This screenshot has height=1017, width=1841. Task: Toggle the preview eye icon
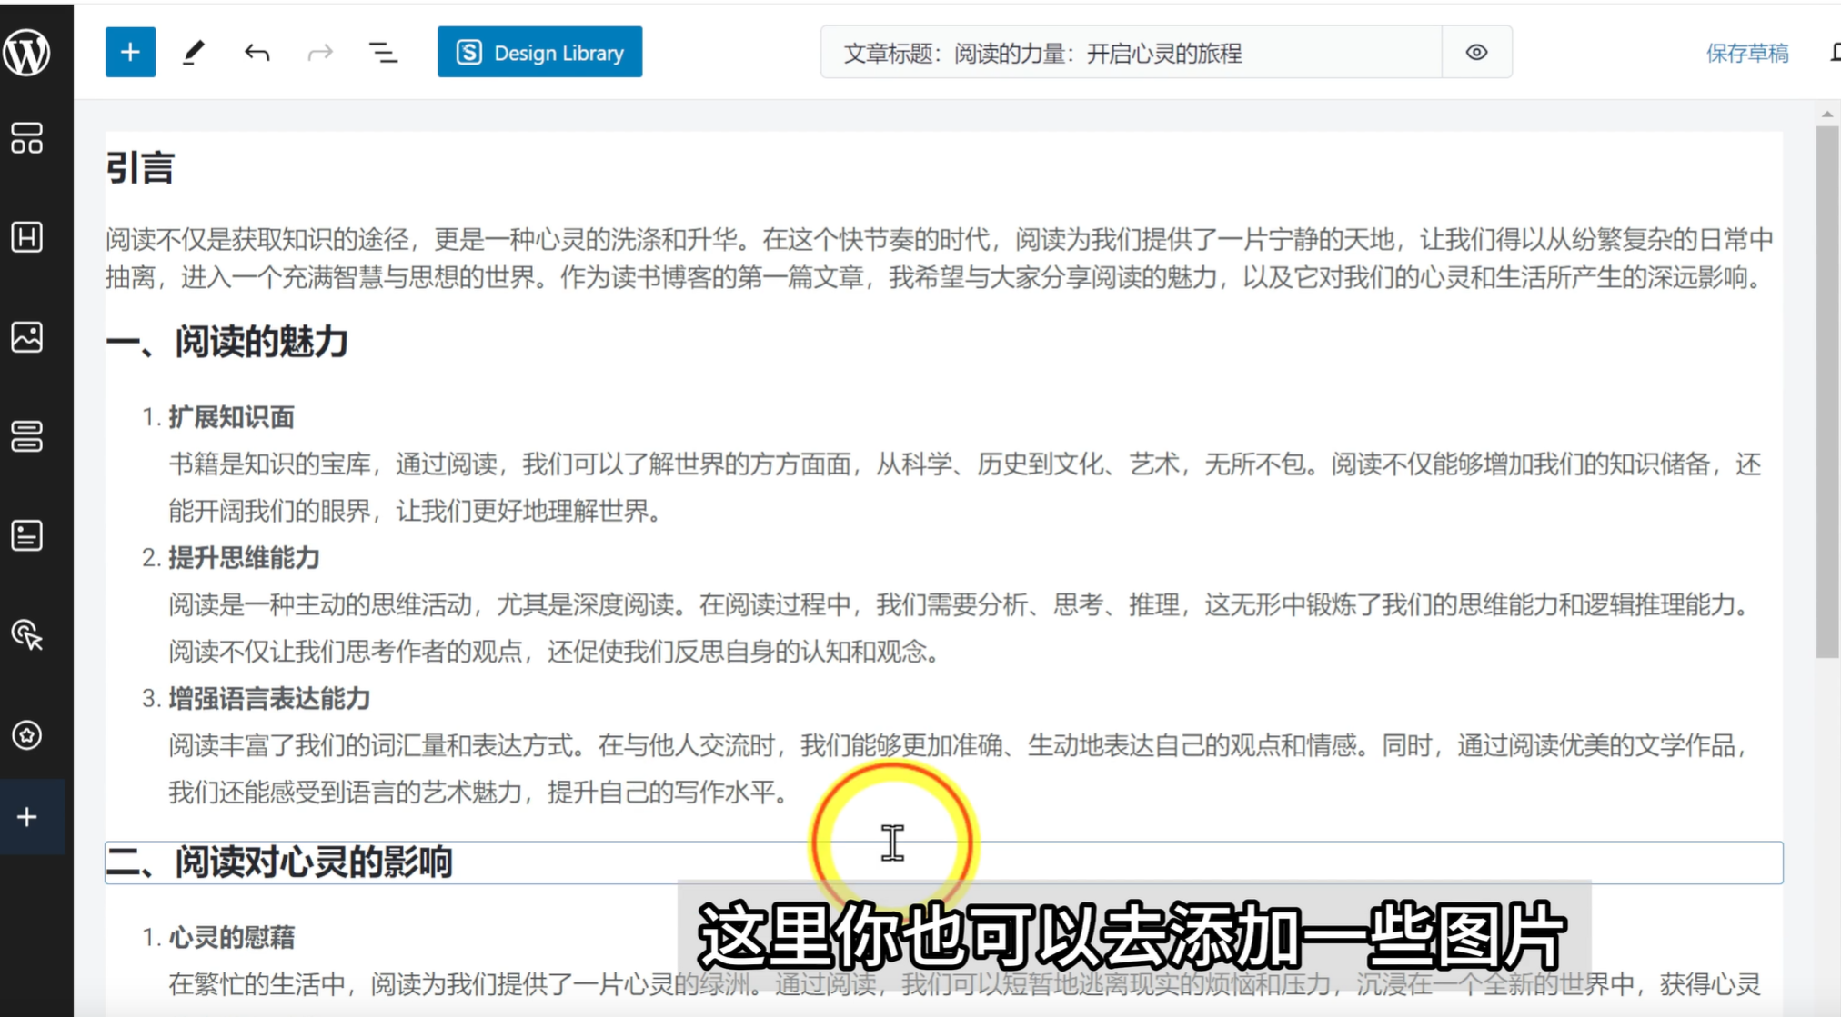[x=1476, y=53]
